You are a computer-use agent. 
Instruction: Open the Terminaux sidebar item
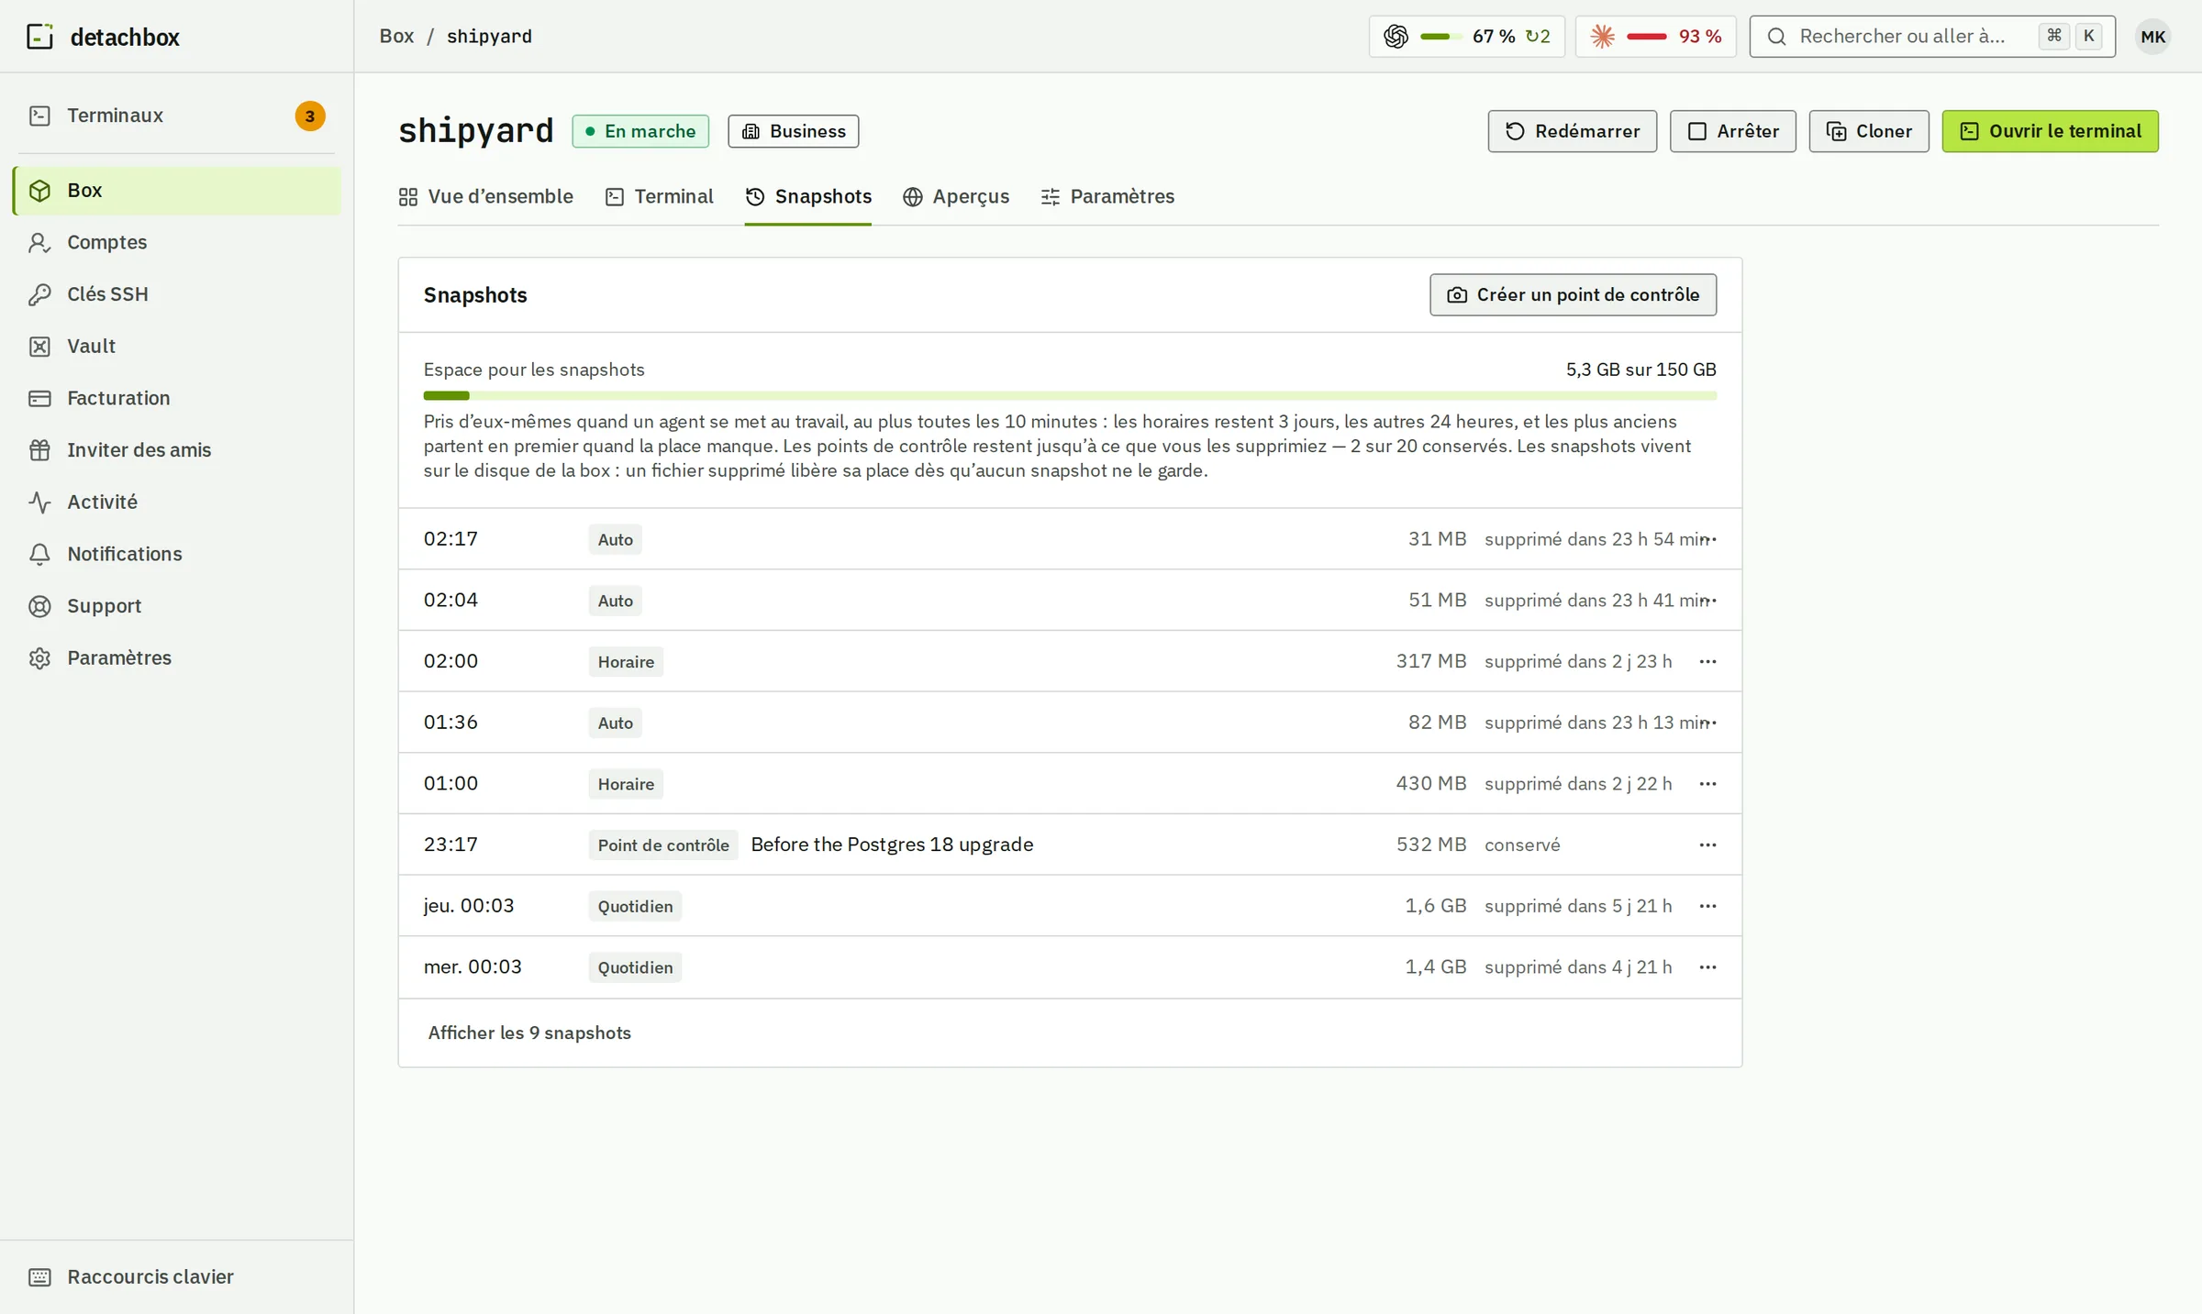point(177,116)
